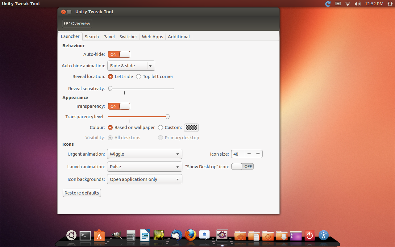The width and height of the screenshot is (395, 247).
Task: Launch Firefox from the dock
Action: pos(190,235)
